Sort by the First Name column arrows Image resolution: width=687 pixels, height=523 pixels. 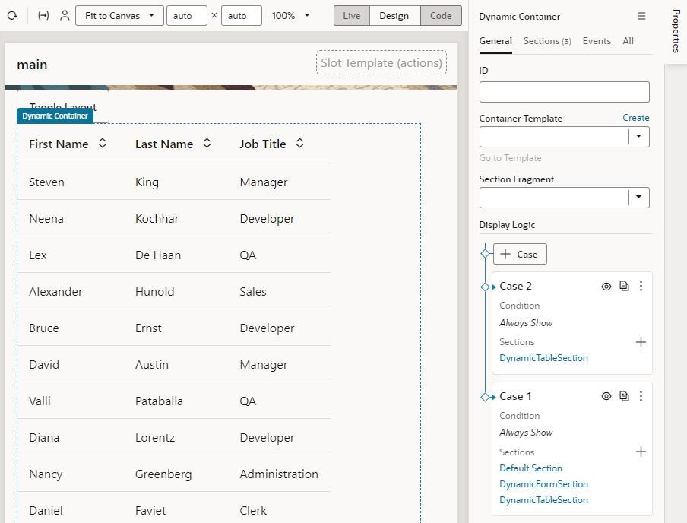click(x=102, y=144)
